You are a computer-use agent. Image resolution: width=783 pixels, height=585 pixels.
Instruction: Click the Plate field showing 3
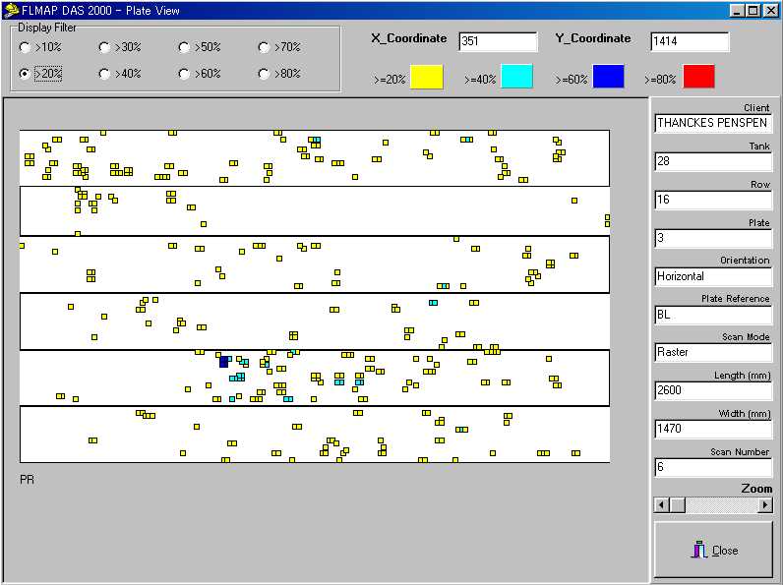[713, 238]
